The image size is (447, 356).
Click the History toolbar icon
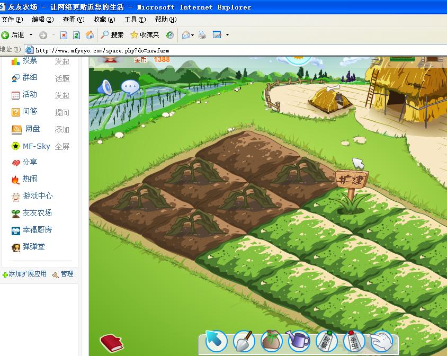click(x=170, y=35)
